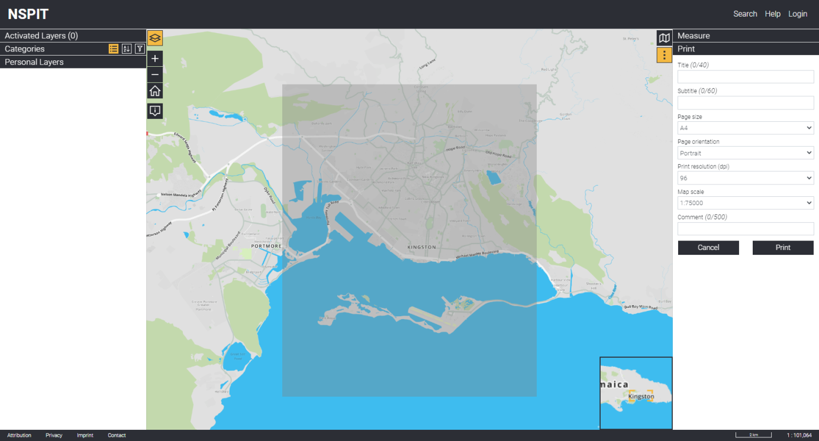Zoom in on the map

click(155, 59)
